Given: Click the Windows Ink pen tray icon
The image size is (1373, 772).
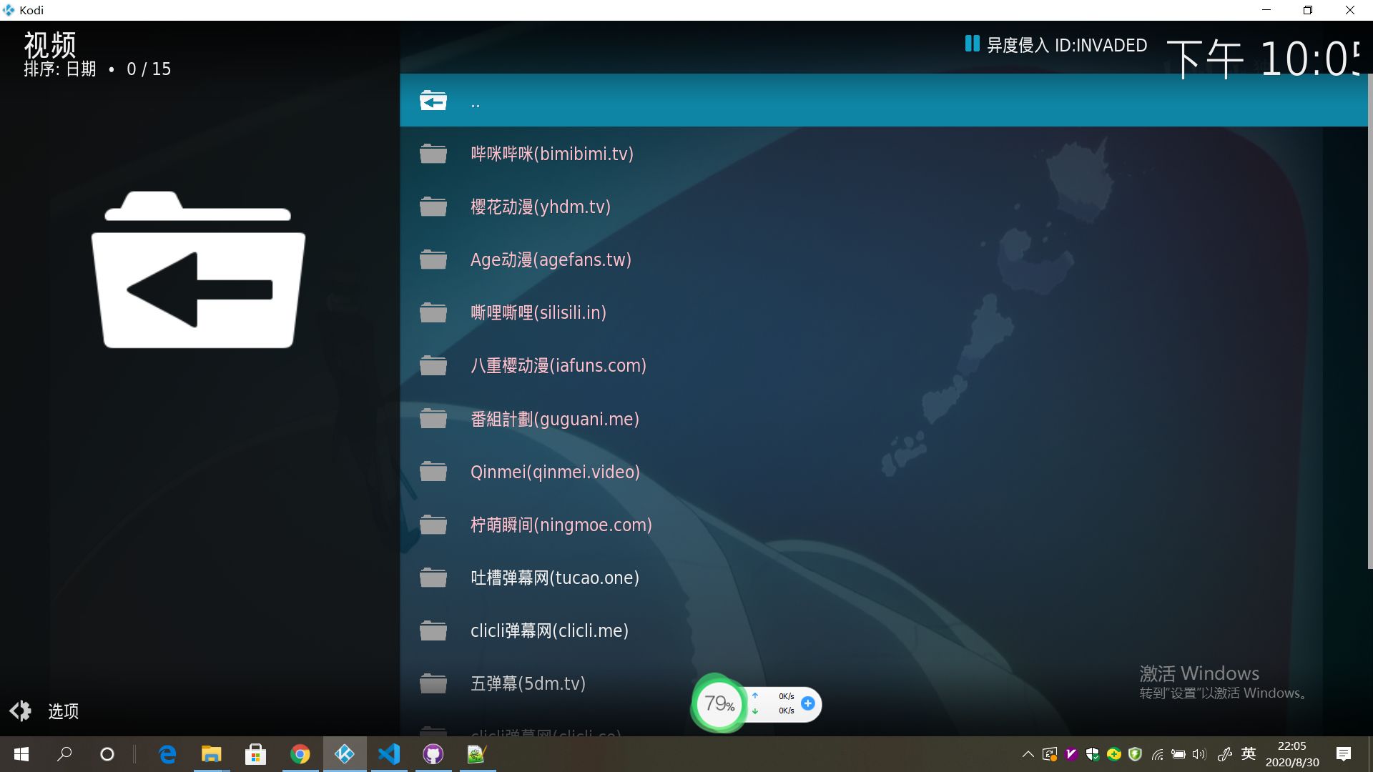Looking at the screenshot, I should click(x=1225, y=754).
